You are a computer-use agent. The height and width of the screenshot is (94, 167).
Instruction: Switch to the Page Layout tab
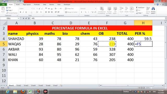pyautogui.click(x=27, y=4)
